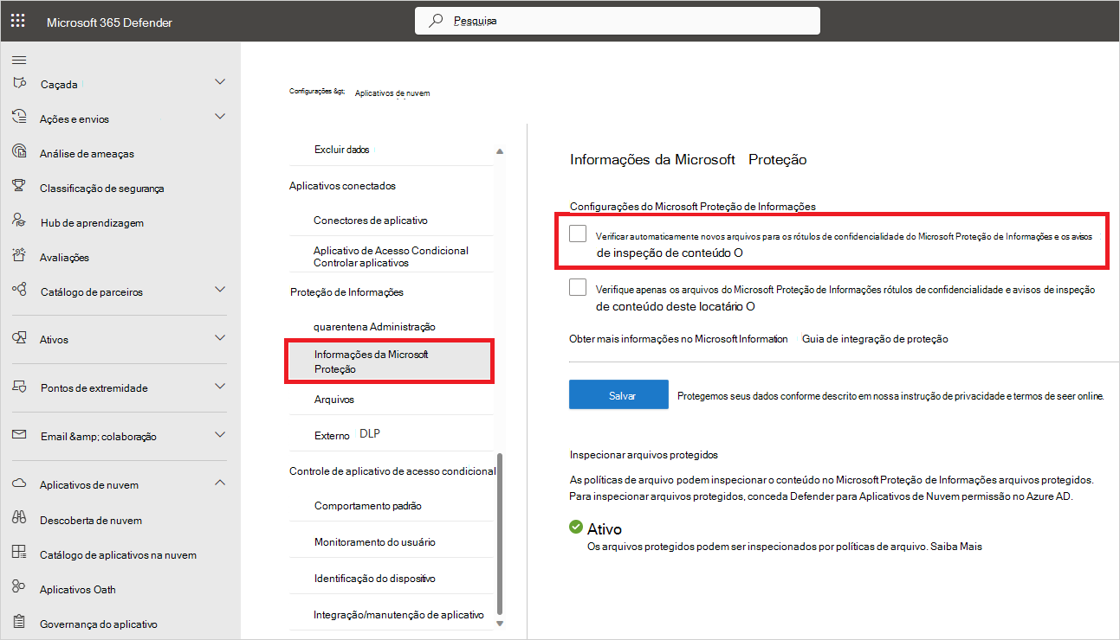1120x640 pixels.
Task: Select Catálogo de aplicativos na nuvem
Action: (x=117, y=554)
